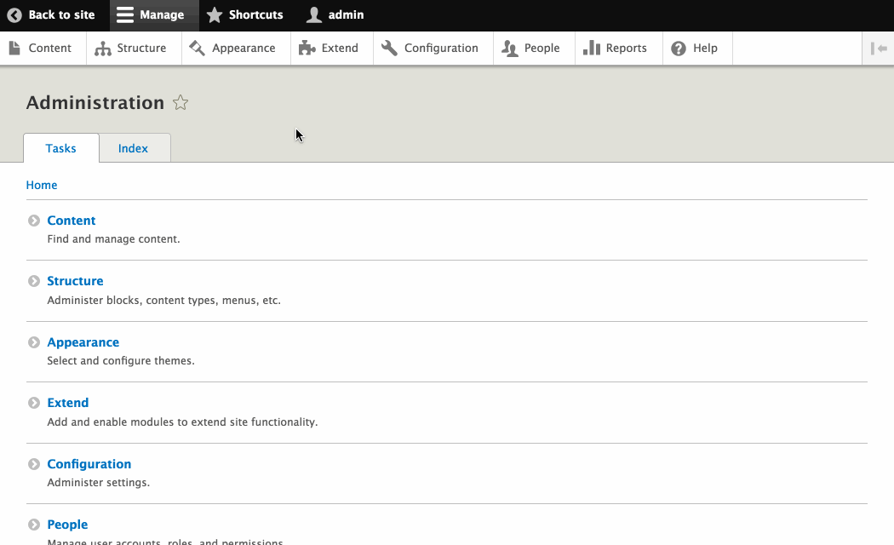Switch to the Tasks tab
The width and height of the screenshot is (894, 545).
pos(61,148)
